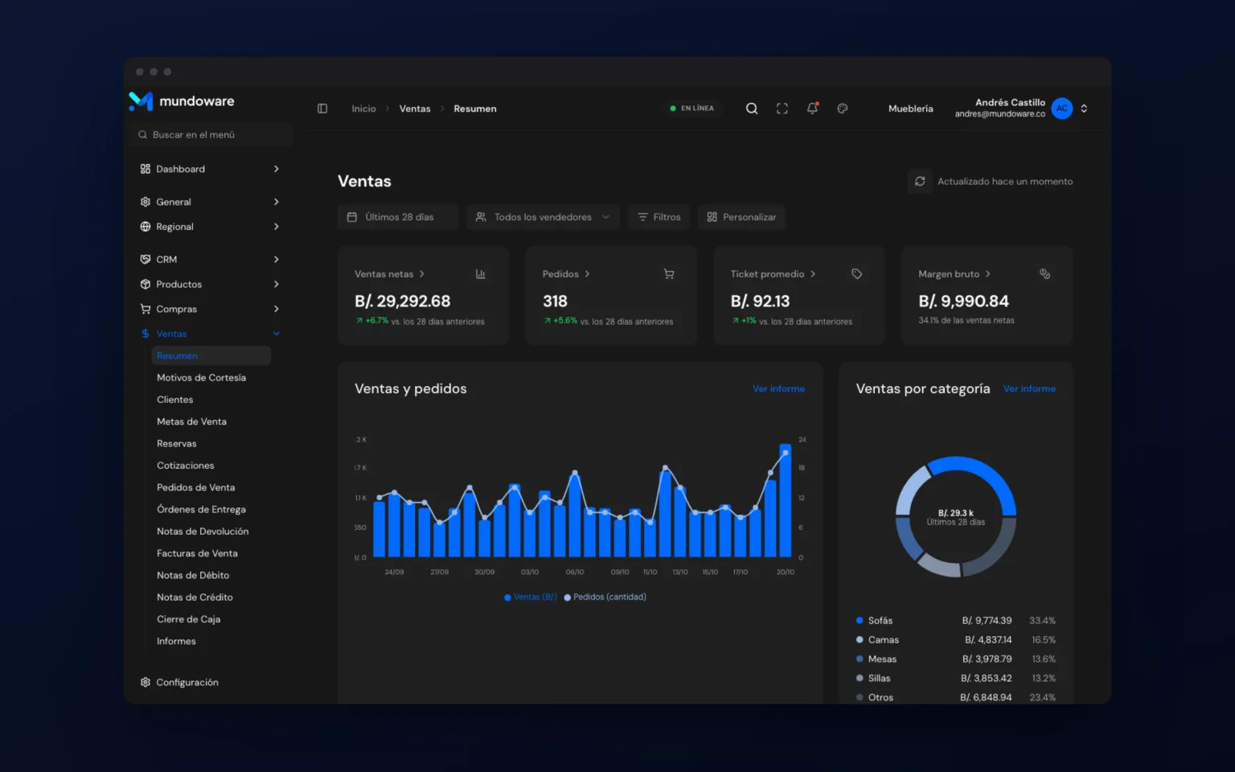
Task: Open Facturas de Venta submenu item
Action: [197, 553]
